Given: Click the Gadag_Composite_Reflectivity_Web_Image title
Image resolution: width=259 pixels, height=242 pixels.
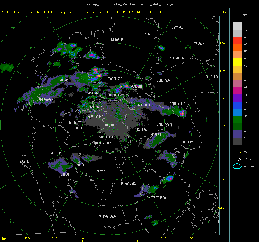Looking at the screenshot, I should point(129,4).
